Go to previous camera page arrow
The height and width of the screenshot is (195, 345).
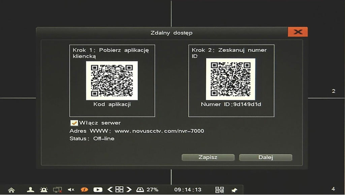(x=110, y=189)
